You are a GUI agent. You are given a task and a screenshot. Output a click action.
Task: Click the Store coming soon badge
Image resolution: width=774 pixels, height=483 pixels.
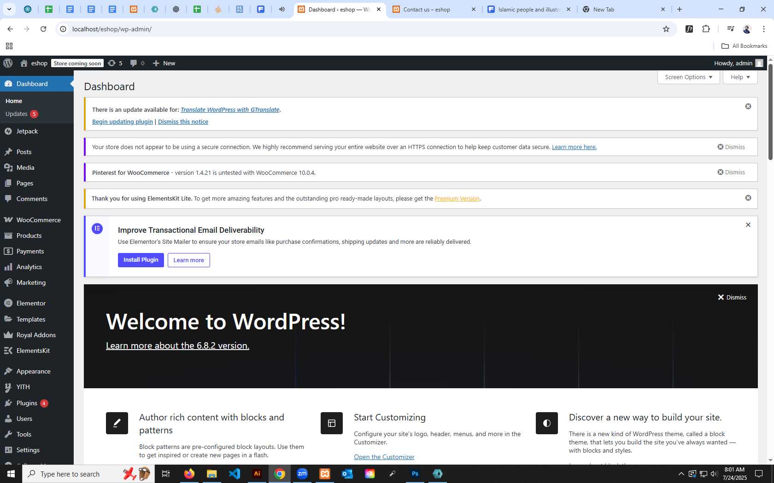(x=77, y=63)
